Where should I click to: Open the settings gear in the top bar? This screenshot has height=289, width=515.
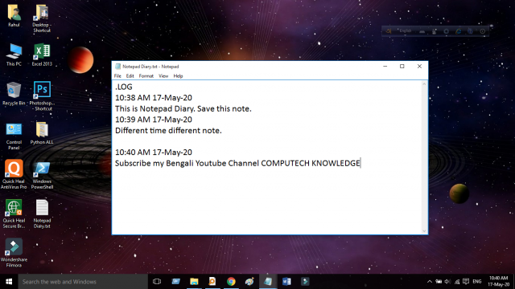click(x=447, y=31)
